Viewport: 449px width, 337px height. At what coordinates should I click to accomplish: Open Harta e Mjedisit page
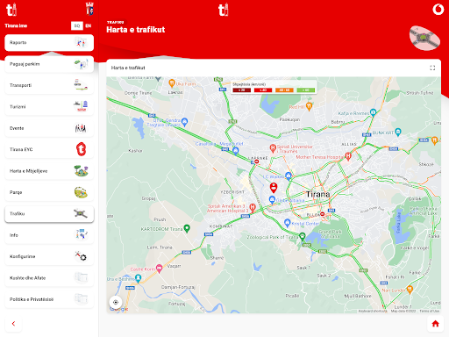pos(49,171)
